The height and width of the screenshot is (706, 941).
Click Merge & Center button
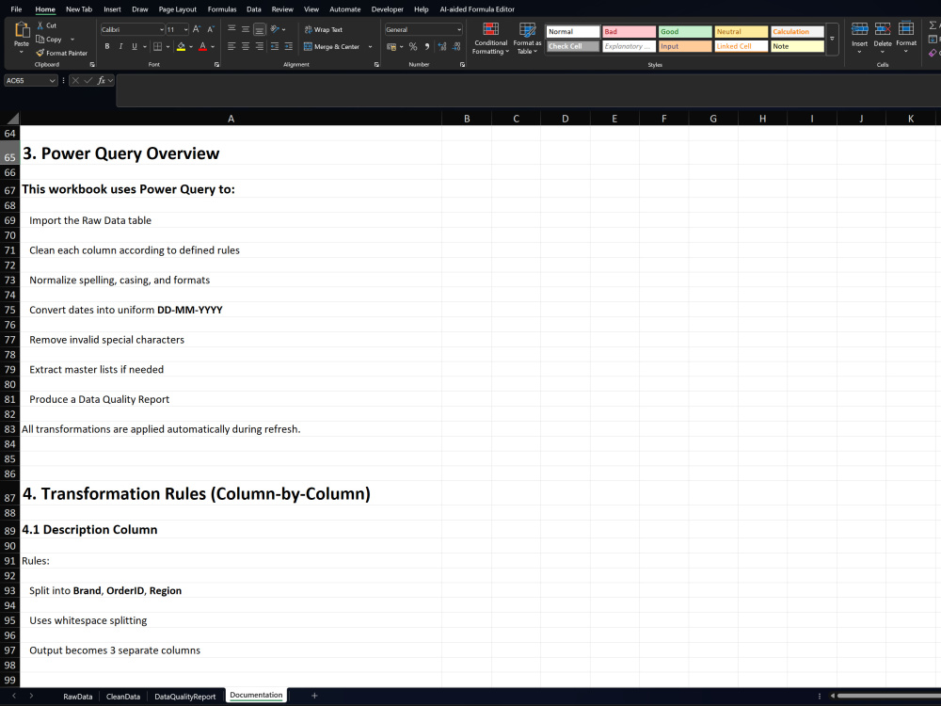332,46
